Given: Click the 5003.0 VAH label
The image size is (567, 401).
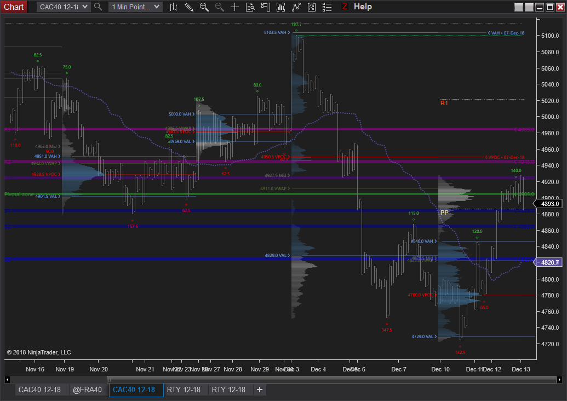Looking at the screenshot, I should [181, 114].
